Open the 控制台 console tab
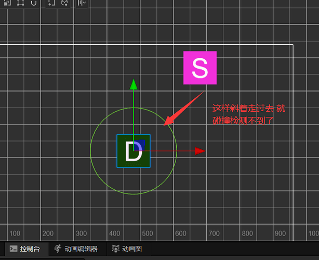The height and width of the screenshot is (260, 319). point(25,249)
